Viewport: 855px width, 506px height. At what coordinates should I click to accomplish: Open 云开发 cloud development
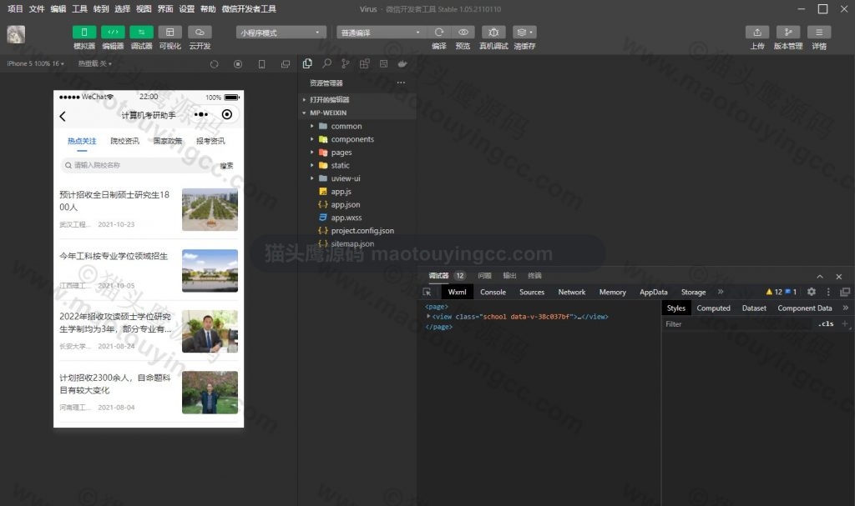tap(200, 33)
